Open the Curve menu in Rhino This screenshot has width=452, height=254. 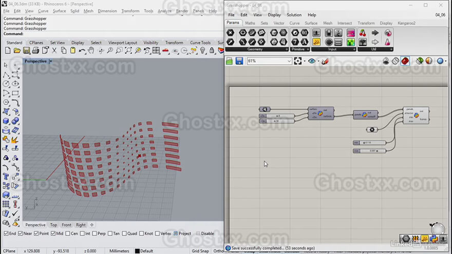[x=43, y=11]
